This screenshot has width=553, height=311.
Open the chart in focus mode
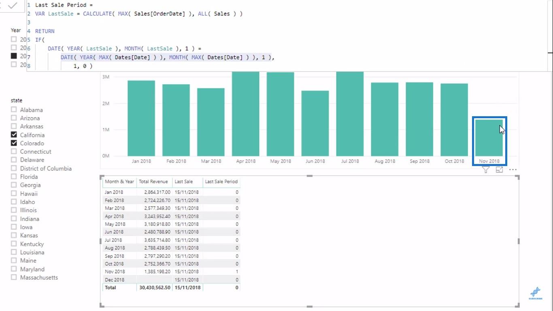point(499,170)
